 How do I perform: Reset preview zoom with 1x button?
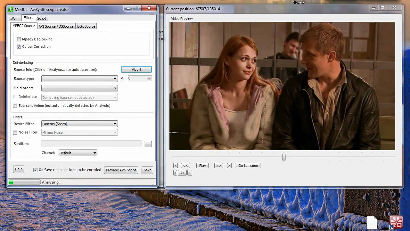(x=182, y=173)
